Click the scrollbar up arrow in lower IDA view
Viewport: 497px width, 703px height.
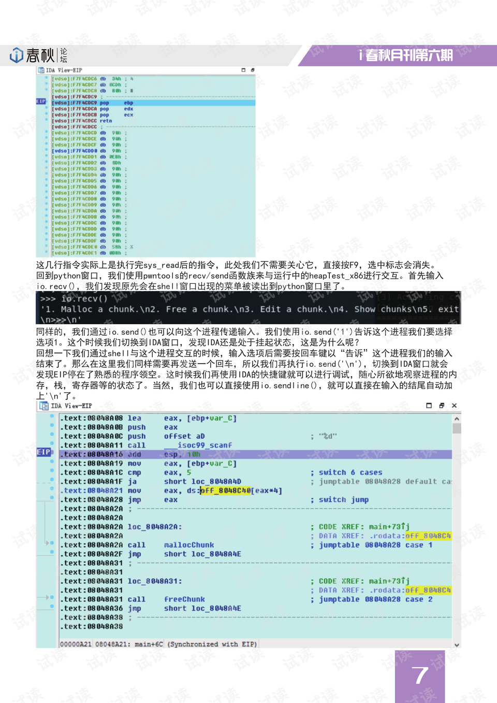[457, 419]
